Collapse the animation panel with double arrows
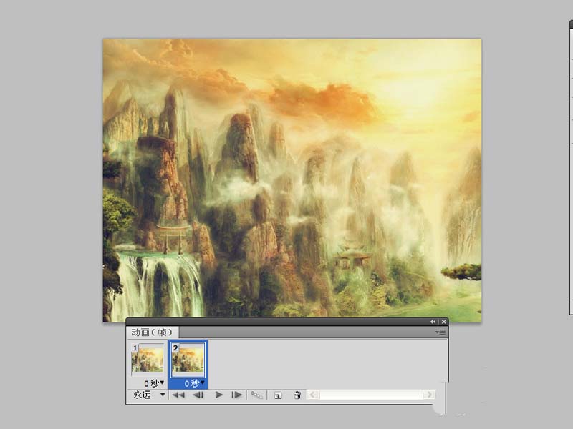Image resolution: width=573 pixels, height=429 pixels. (433, 322)
